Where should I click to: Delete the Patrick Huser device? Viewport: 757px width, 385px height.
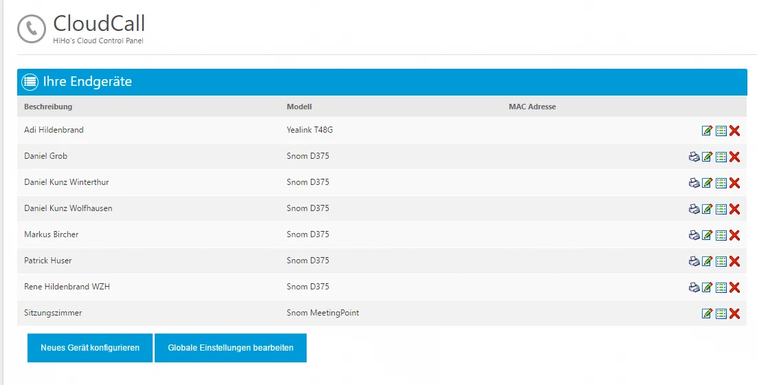(x=734, y=261)
